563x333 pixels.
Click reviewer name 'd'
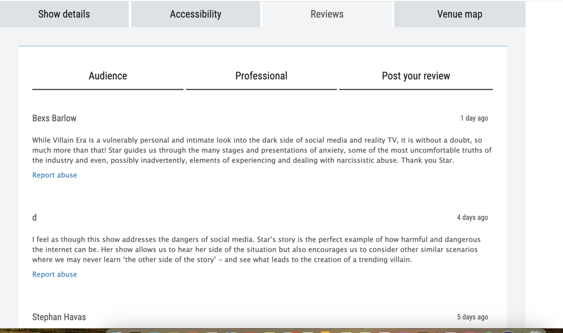[x=35, y=217]
